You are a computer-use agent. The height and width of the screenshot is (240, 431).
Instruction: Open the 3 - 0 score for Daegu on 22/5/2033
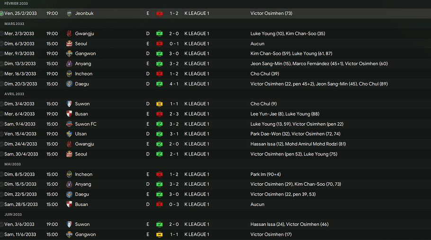[174, 194]
